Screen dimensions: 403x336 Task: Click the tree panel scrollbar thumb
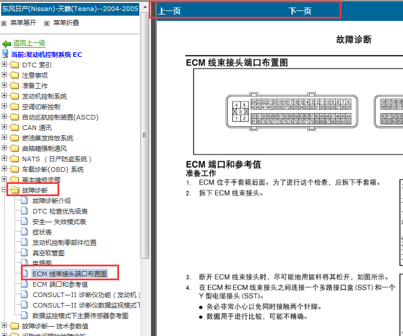click(145, 135)
